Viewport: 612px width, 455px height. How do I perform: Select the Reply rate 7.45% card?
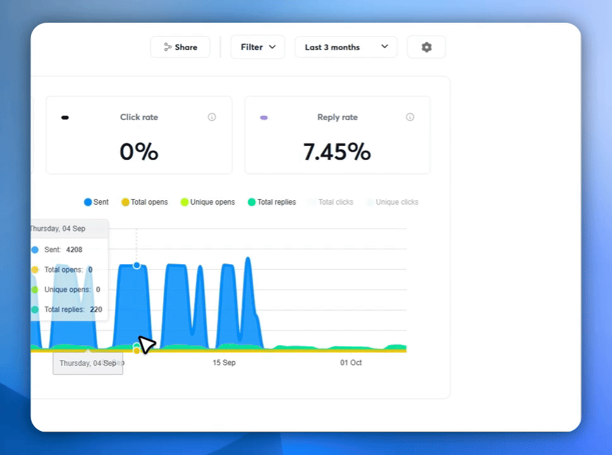pos(338,135)
